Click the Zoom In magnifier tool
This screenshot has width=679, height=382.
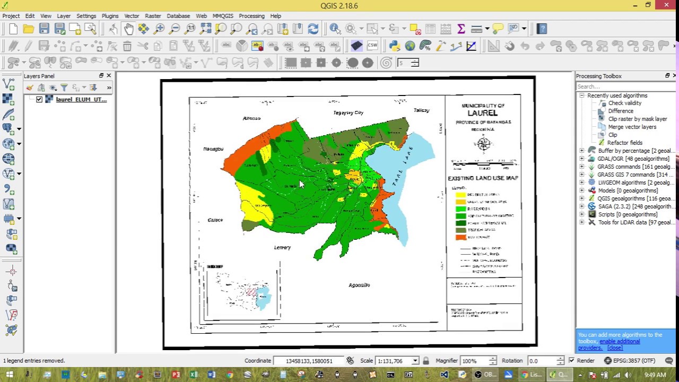(159, 29)
